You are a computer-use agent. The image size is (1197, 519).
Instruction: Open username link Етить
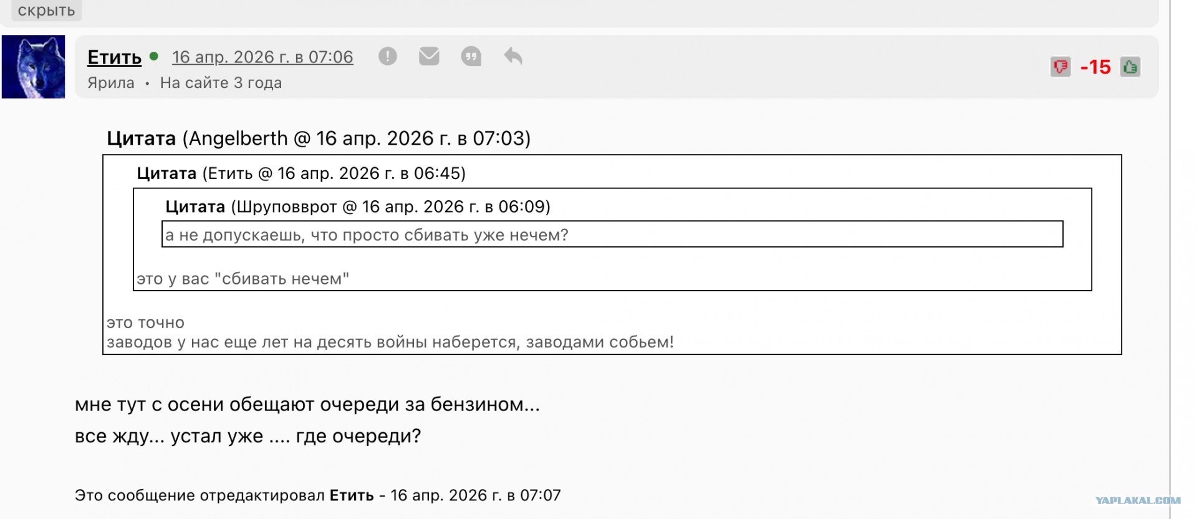point(115,57)
